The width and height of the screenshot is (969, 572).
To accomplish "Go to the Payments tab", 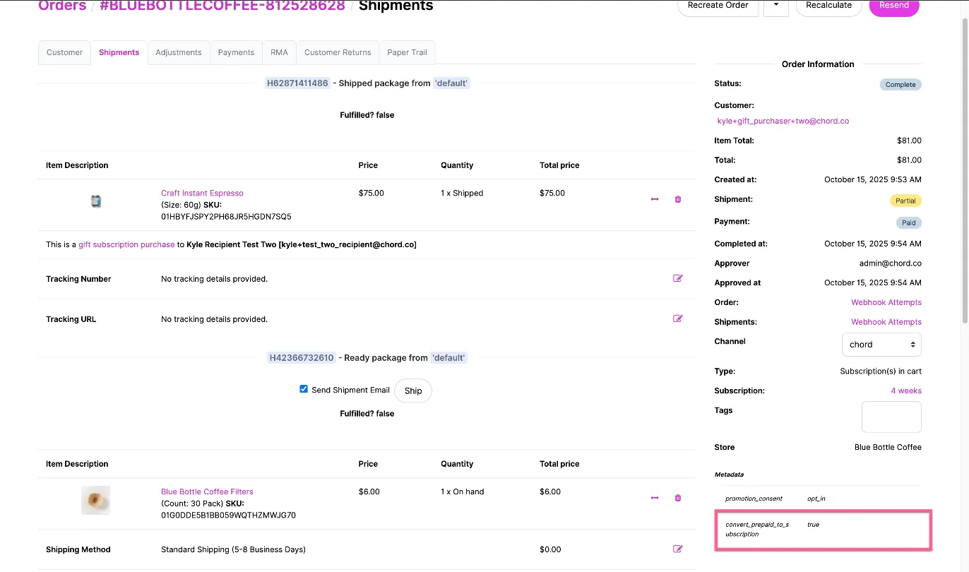I will coord(236,52).
